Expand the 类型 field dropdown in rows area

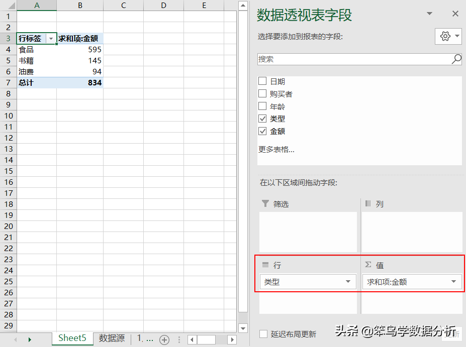pos(348,282)
